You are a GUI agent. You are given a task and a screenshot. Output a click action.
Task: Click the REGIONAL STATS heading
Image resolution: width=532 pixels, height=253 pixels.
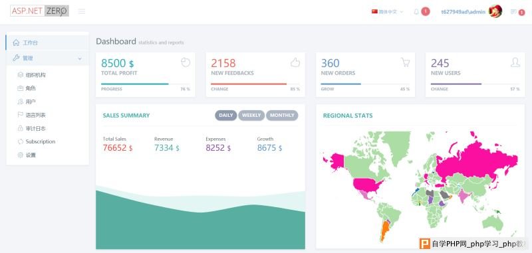click(348, 116)
